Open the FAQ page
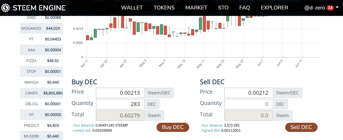The image size is (343, 140). [245, 8]
